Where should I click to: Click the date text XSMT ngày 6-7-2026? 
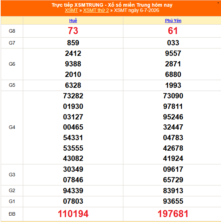pyautogui.click(x=136, y=10)
